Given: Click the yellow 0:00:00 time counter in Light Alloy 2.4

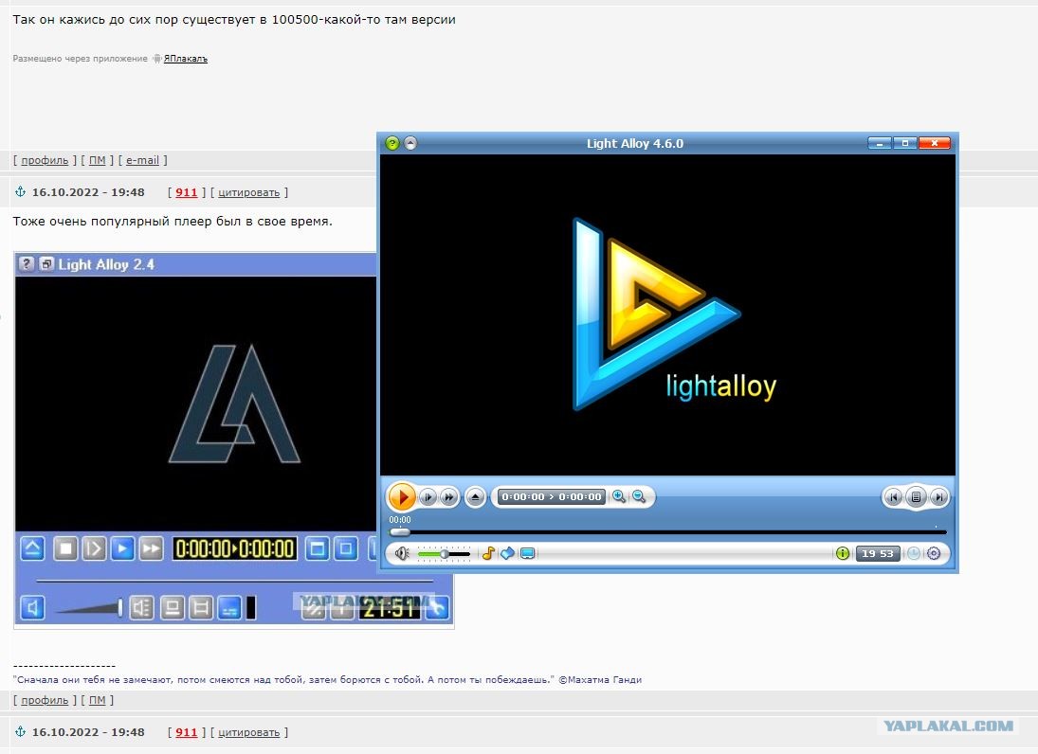Looking at the screenshot, I should [235, 549].
